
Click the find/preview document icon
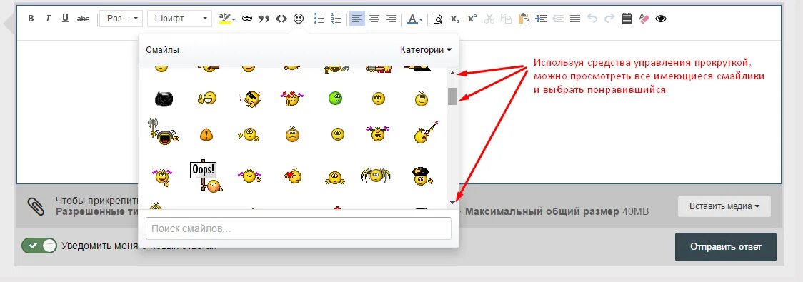pyautogui.click(x=437, y=19)
